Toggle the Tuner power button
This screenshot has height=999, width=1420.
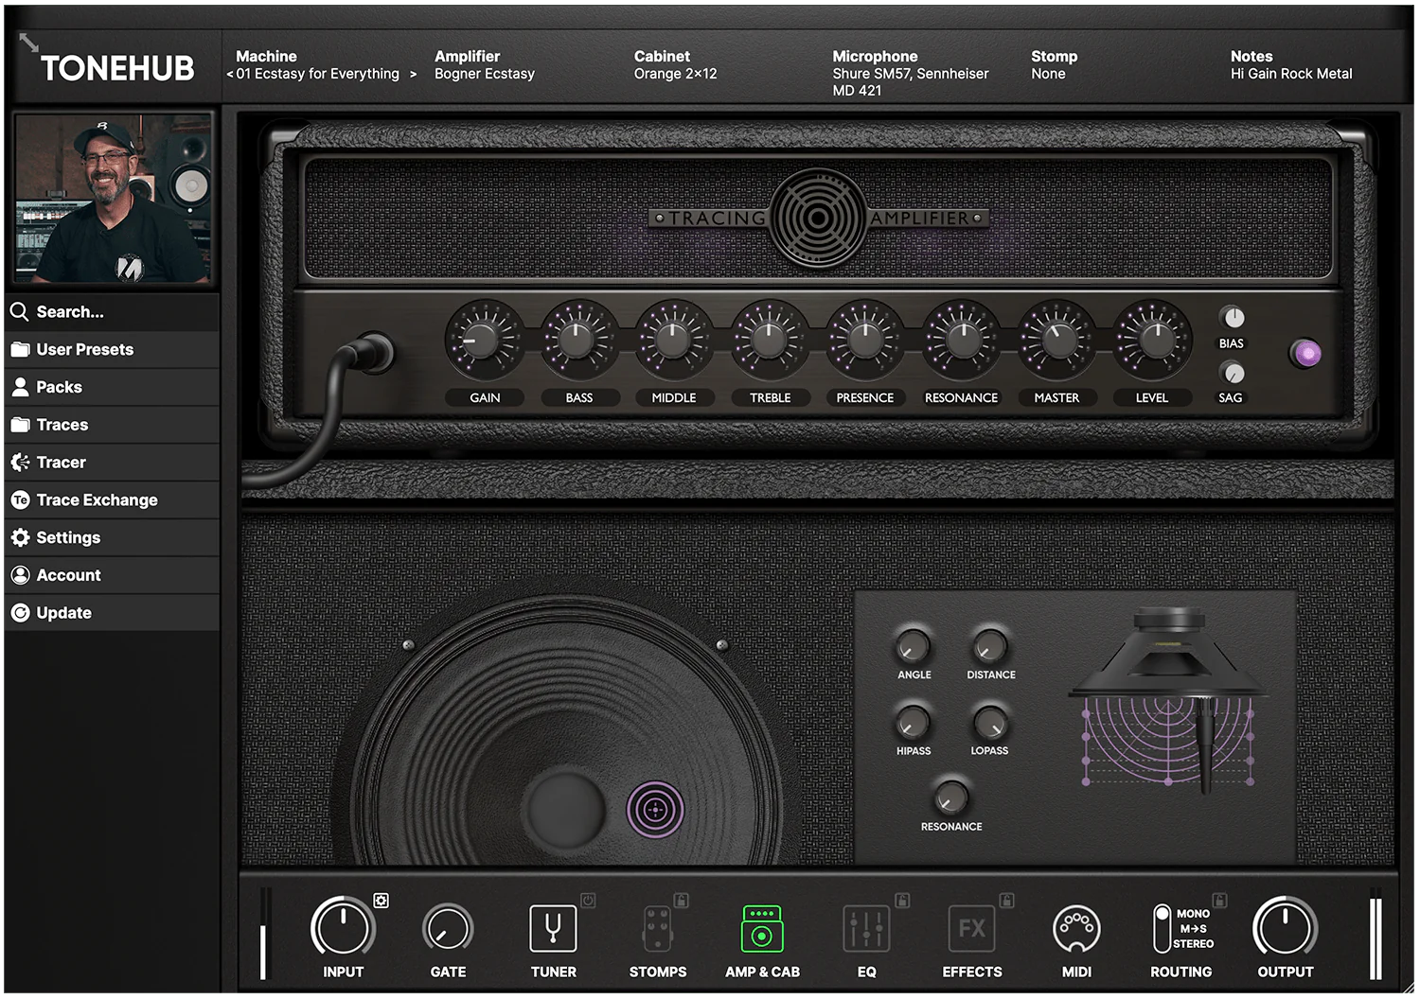pos(588,900)
